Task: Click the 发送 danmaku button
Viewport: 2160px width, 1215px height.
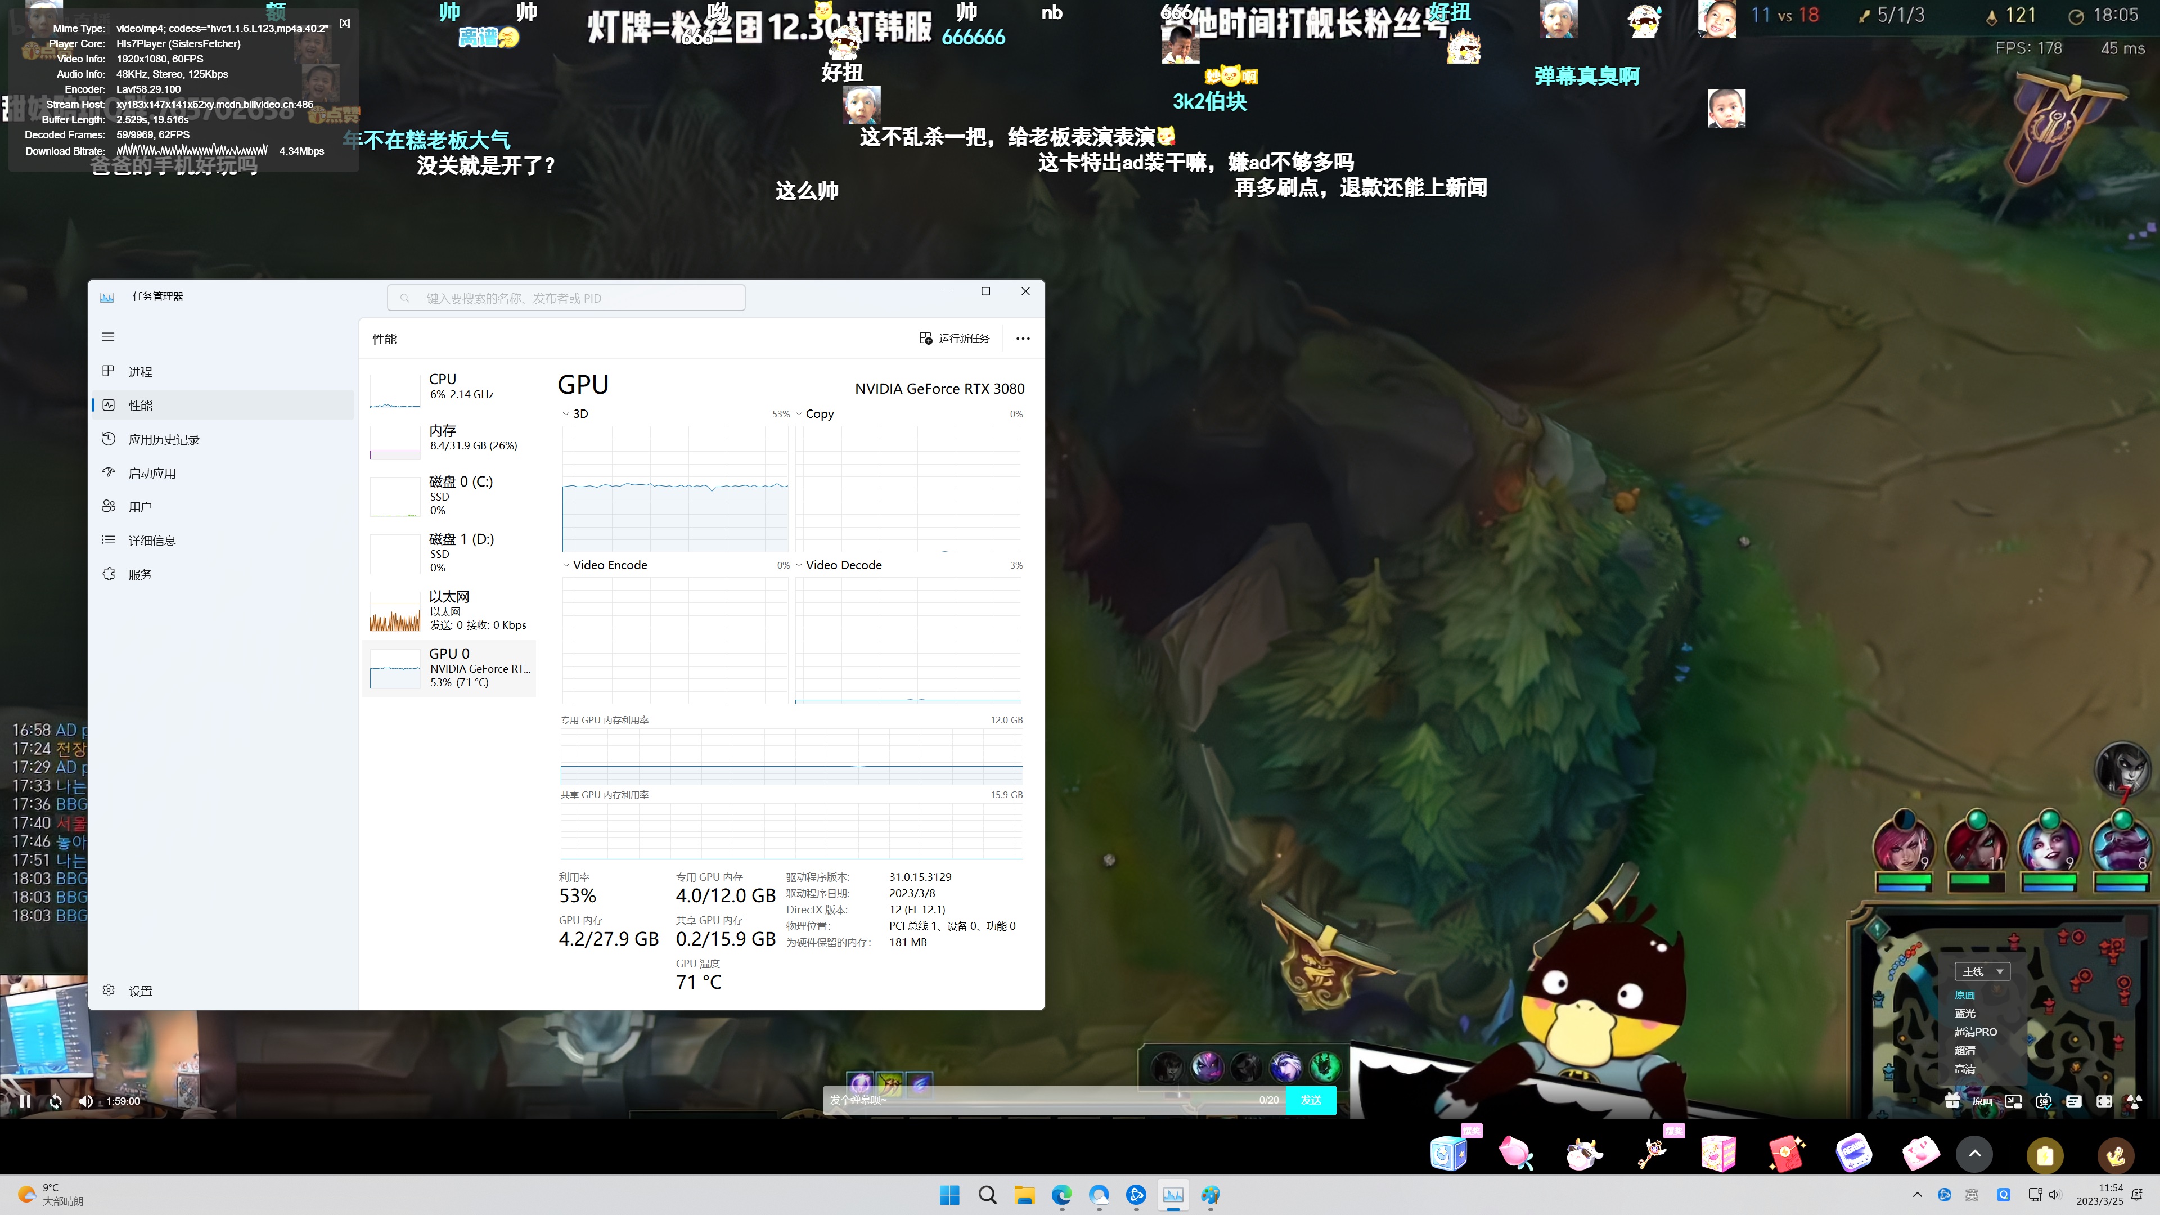Action: pos(1311,1100)
